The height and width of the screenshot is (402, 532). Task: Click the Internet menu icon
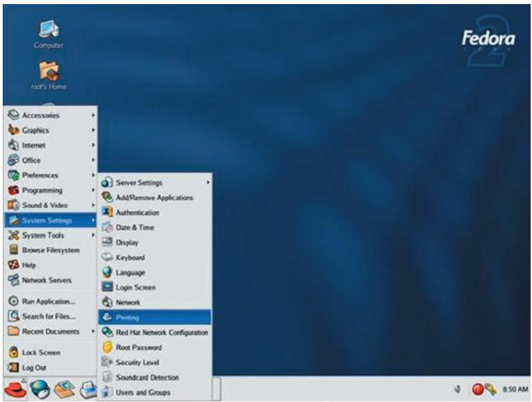(x=14, y=145)
